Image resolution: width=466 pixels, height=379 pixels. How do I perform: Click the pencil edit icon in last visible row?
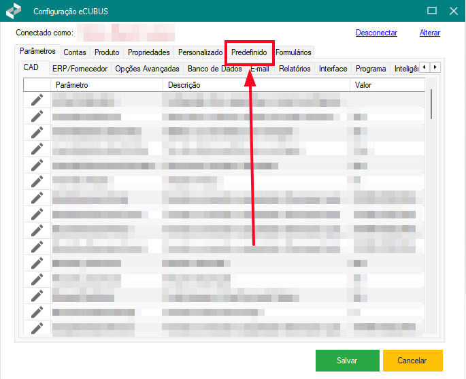coord(37,328)
